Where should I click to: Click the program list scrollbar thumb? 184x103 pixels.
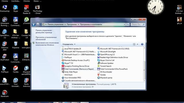pyautogui.click(x=144, y=70)
